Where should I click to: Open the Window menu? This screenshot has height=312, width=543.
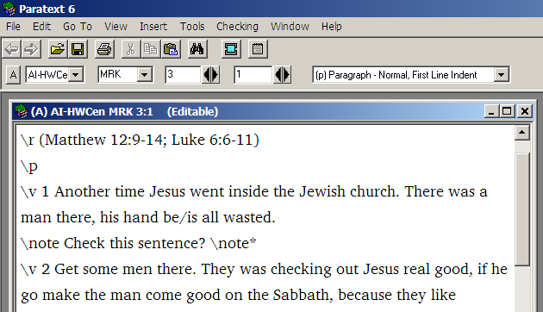[290, 27]
